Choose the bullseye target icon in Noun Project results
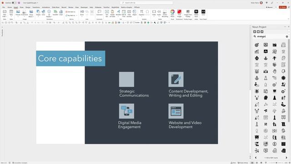The height and width of the screenshot is (164, 291). [257, 45]
